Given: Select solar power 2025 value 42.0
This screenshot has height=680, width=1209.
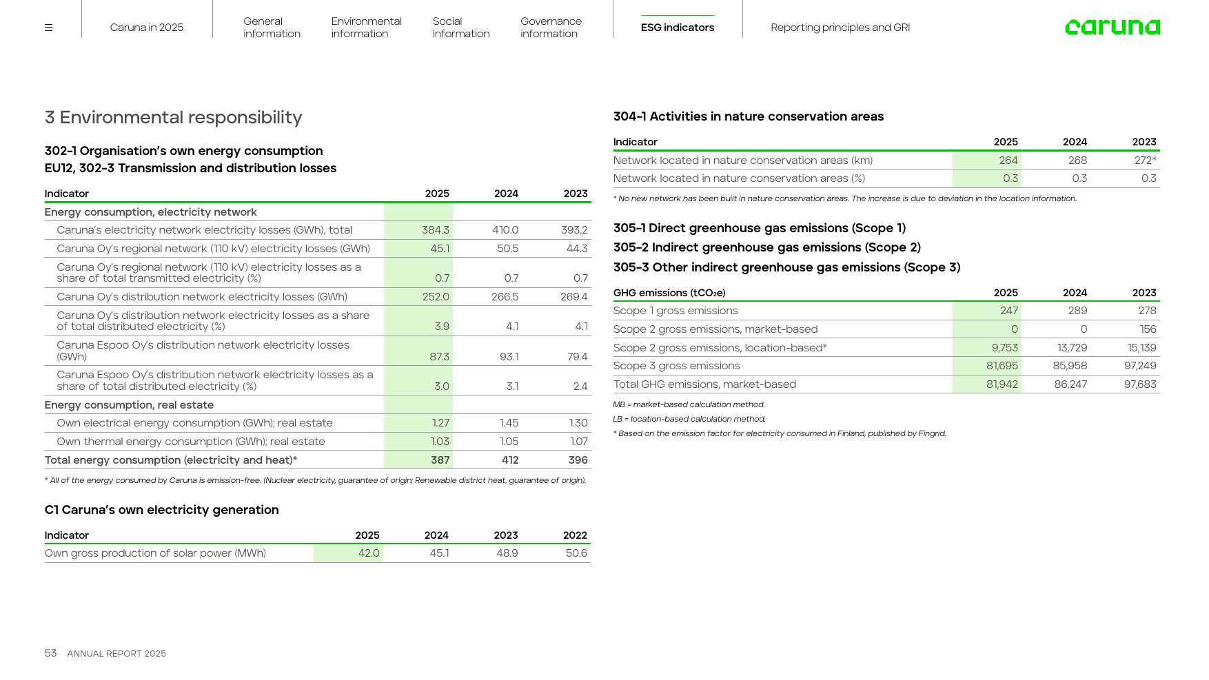Looking at the screenshot, I should click(x=369, y=553).
